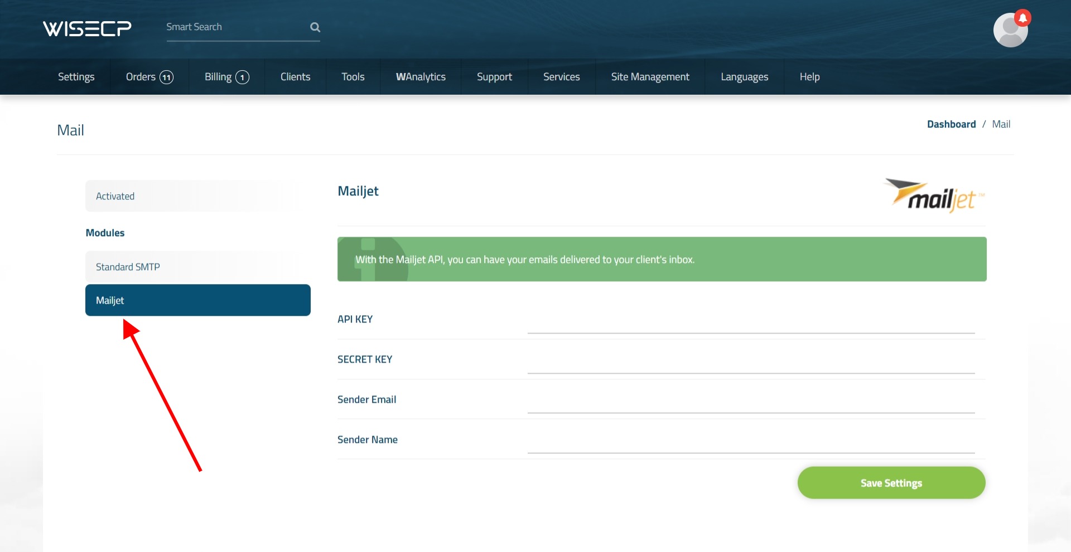Open the Support menu

tap(494, 77)
